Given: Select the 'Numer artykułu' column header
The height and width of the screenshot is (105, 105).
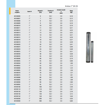Looking at the screenshot, I should [17, 11].
